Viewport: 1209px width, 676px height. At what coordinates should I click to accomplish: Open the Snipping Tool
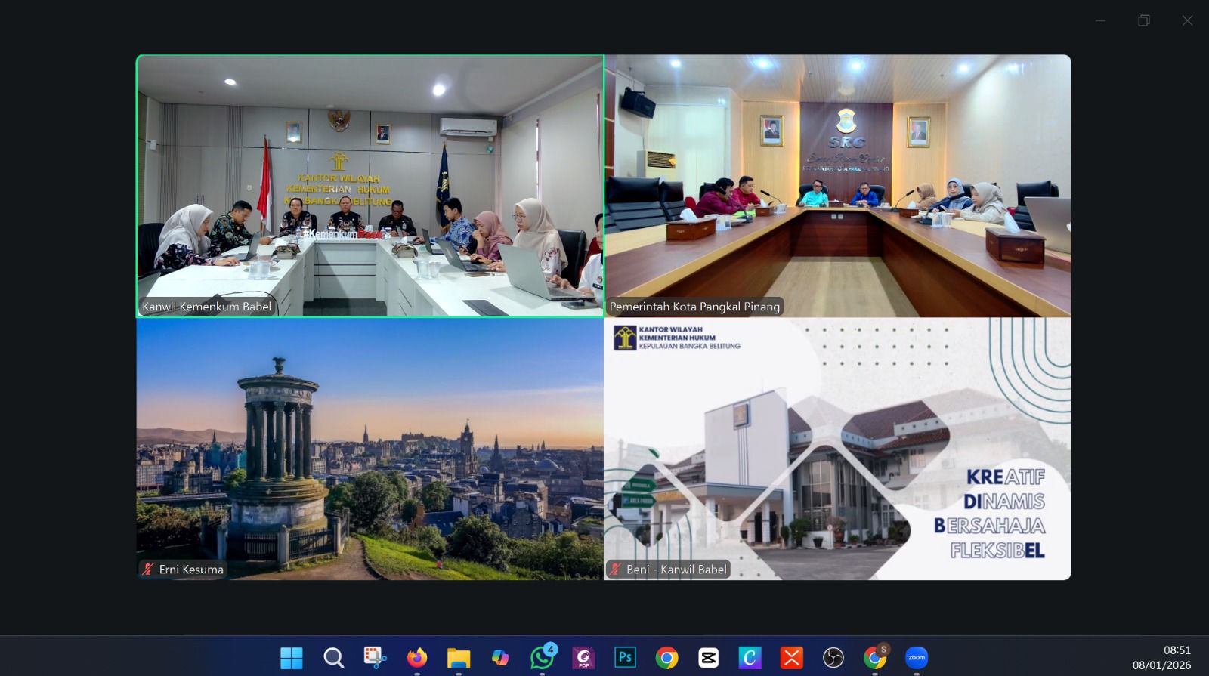(x=375, y=658)
